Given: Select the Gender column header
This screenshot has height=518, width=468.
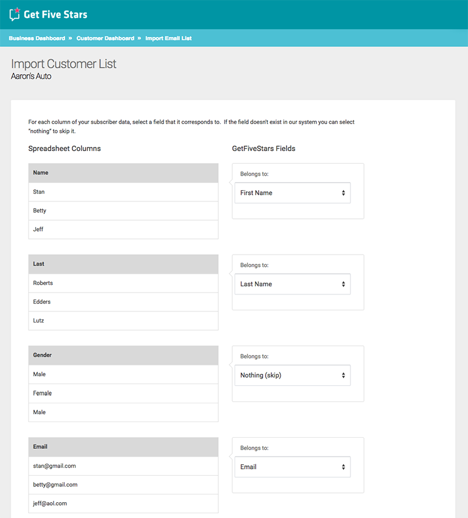Looking at the screenshot, I should coord(123,355).
